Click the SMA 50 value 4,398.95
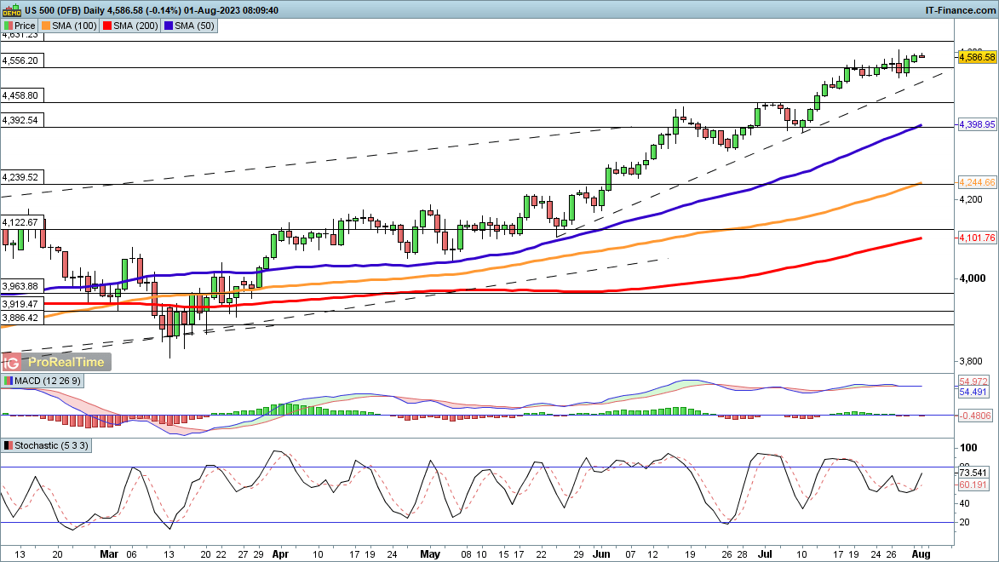Image resolution: width=999 pixels, height=562 pixels. (977, 125)
